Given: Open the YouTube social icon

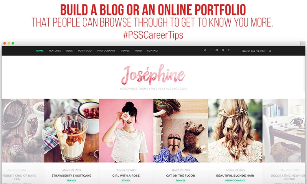Looking at the screenshot, I should [217, 50].
